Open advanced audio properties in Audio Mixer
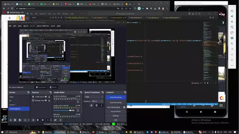Image resolution: width=239 pixels, height=134 pixels. (x=55, y=120)
